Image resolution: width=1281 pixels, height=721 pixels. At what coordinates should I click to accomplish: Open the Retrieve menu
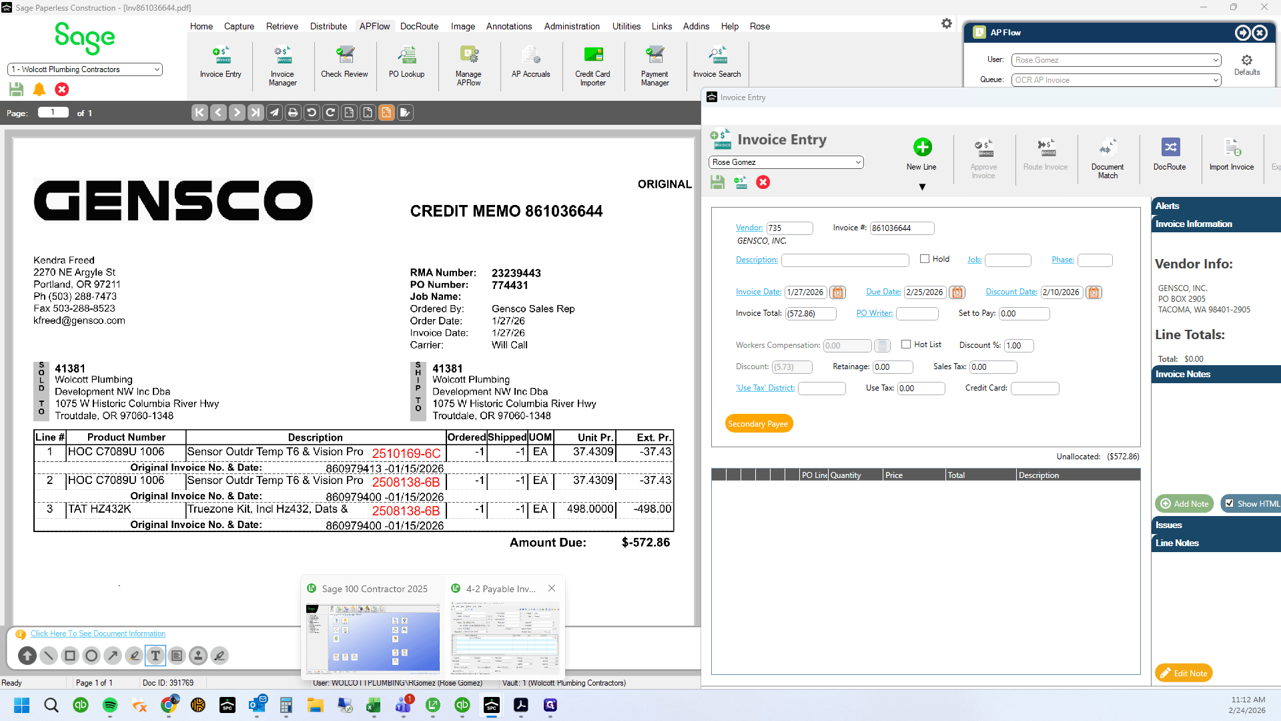coord(282,26)
